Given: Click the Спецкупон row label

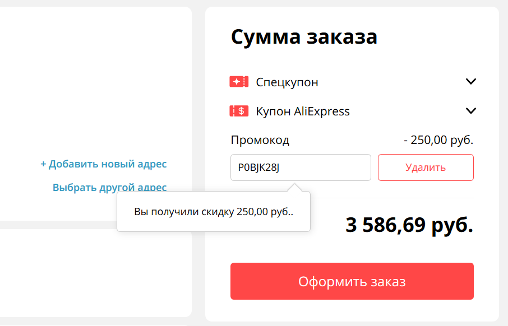Looking at the screenshot, I should (287, 82).
